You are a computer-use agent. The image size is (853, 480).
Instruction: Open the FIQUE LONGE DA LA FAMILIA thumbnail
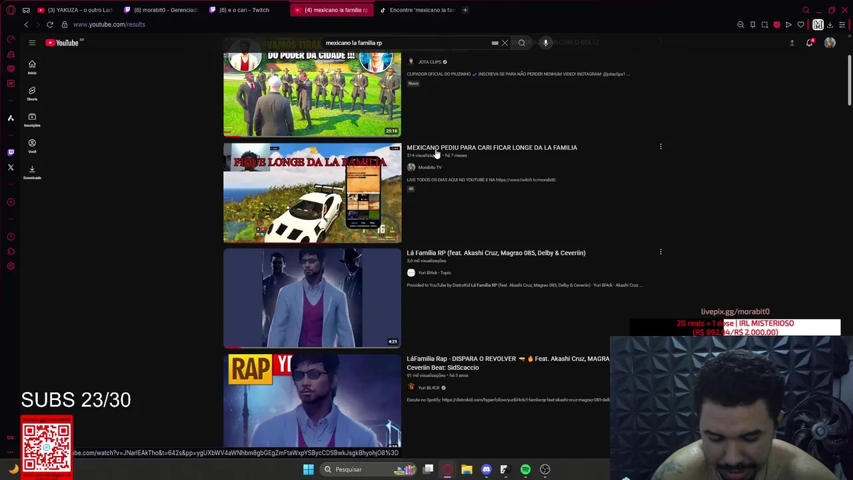coord(312,193)
